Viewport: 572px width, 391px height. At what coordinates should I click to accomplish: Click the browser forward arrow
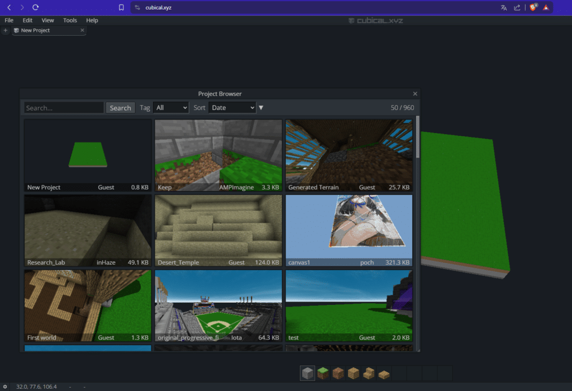tap(22, 7)
